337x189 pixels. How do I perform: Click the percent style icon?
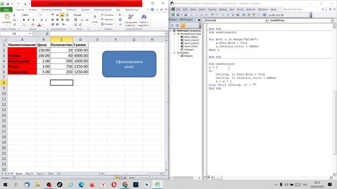pos(82,20)
